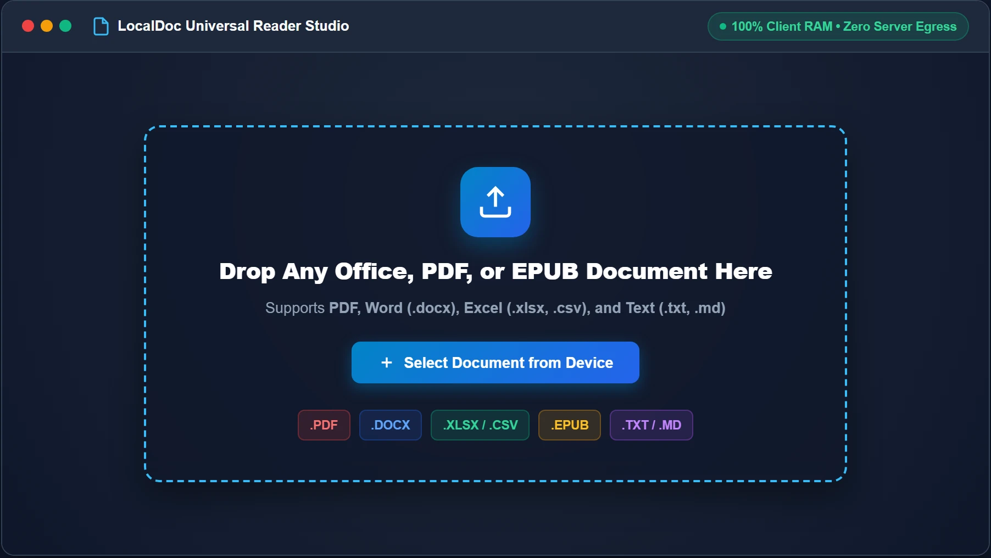The image size is (991, 558).
Task: Click the blue upload arrow icon
Action: point(495,202)
